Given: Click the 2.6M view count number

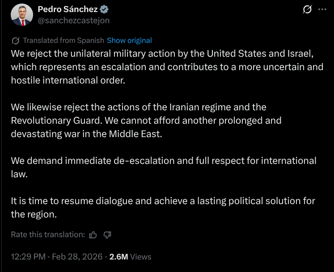Looking at the screenshot, I should (x=119, y=257).
